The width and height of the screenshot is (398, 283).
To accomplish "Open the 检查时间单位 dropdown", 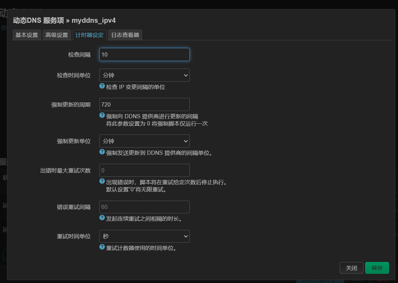I will pos(144,75).
